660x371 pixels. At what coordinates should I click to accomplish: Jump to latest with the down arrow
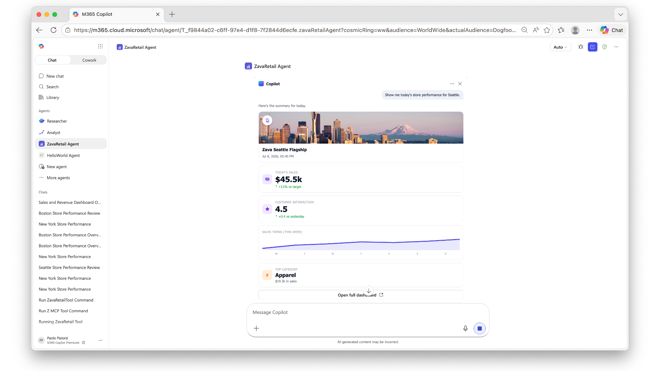click(x=368, y=291)
